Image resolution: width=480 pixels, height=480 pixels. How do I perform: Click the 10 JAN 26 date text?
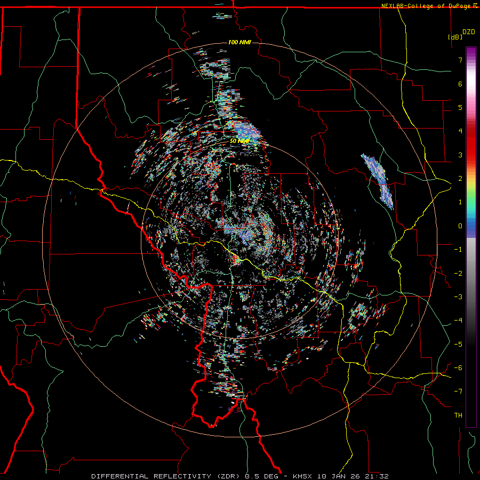click(x=338, y=476)
